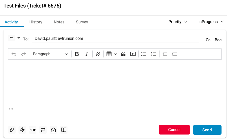Toggle bold formatting

77,54
